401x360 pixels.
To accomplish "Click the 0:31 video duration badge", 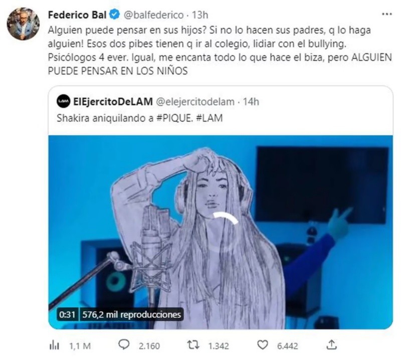I will 67,314.
